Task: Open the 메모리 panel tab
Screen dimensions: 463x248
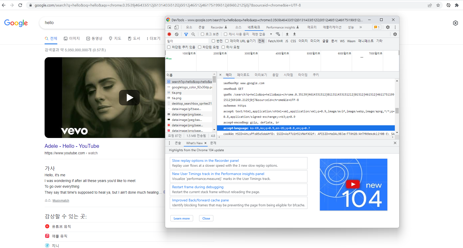Action: click(x=312, y=27)
